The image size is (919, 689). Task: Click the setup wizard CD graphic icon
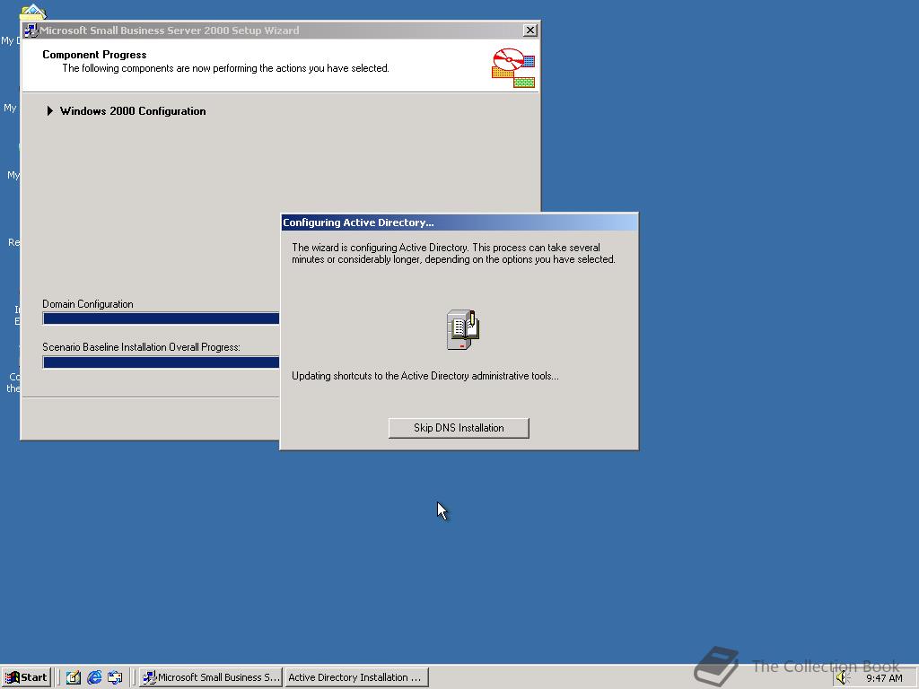512,68
